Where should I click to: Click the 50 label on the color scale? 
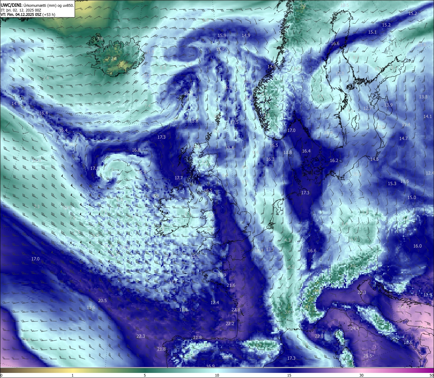[431, 375]
